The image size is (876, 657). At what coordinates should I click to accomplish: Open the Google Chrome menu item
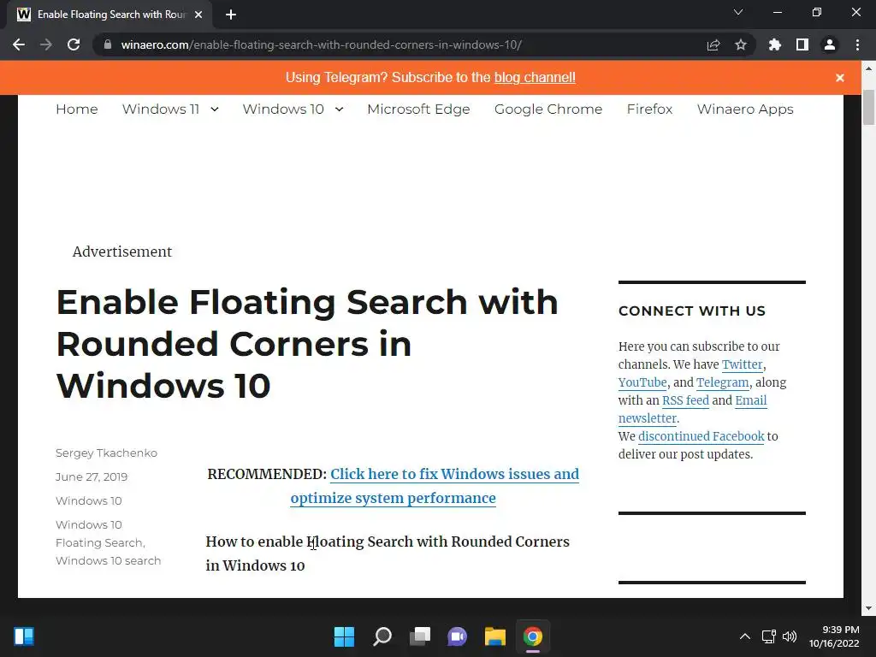click(548, 109)
